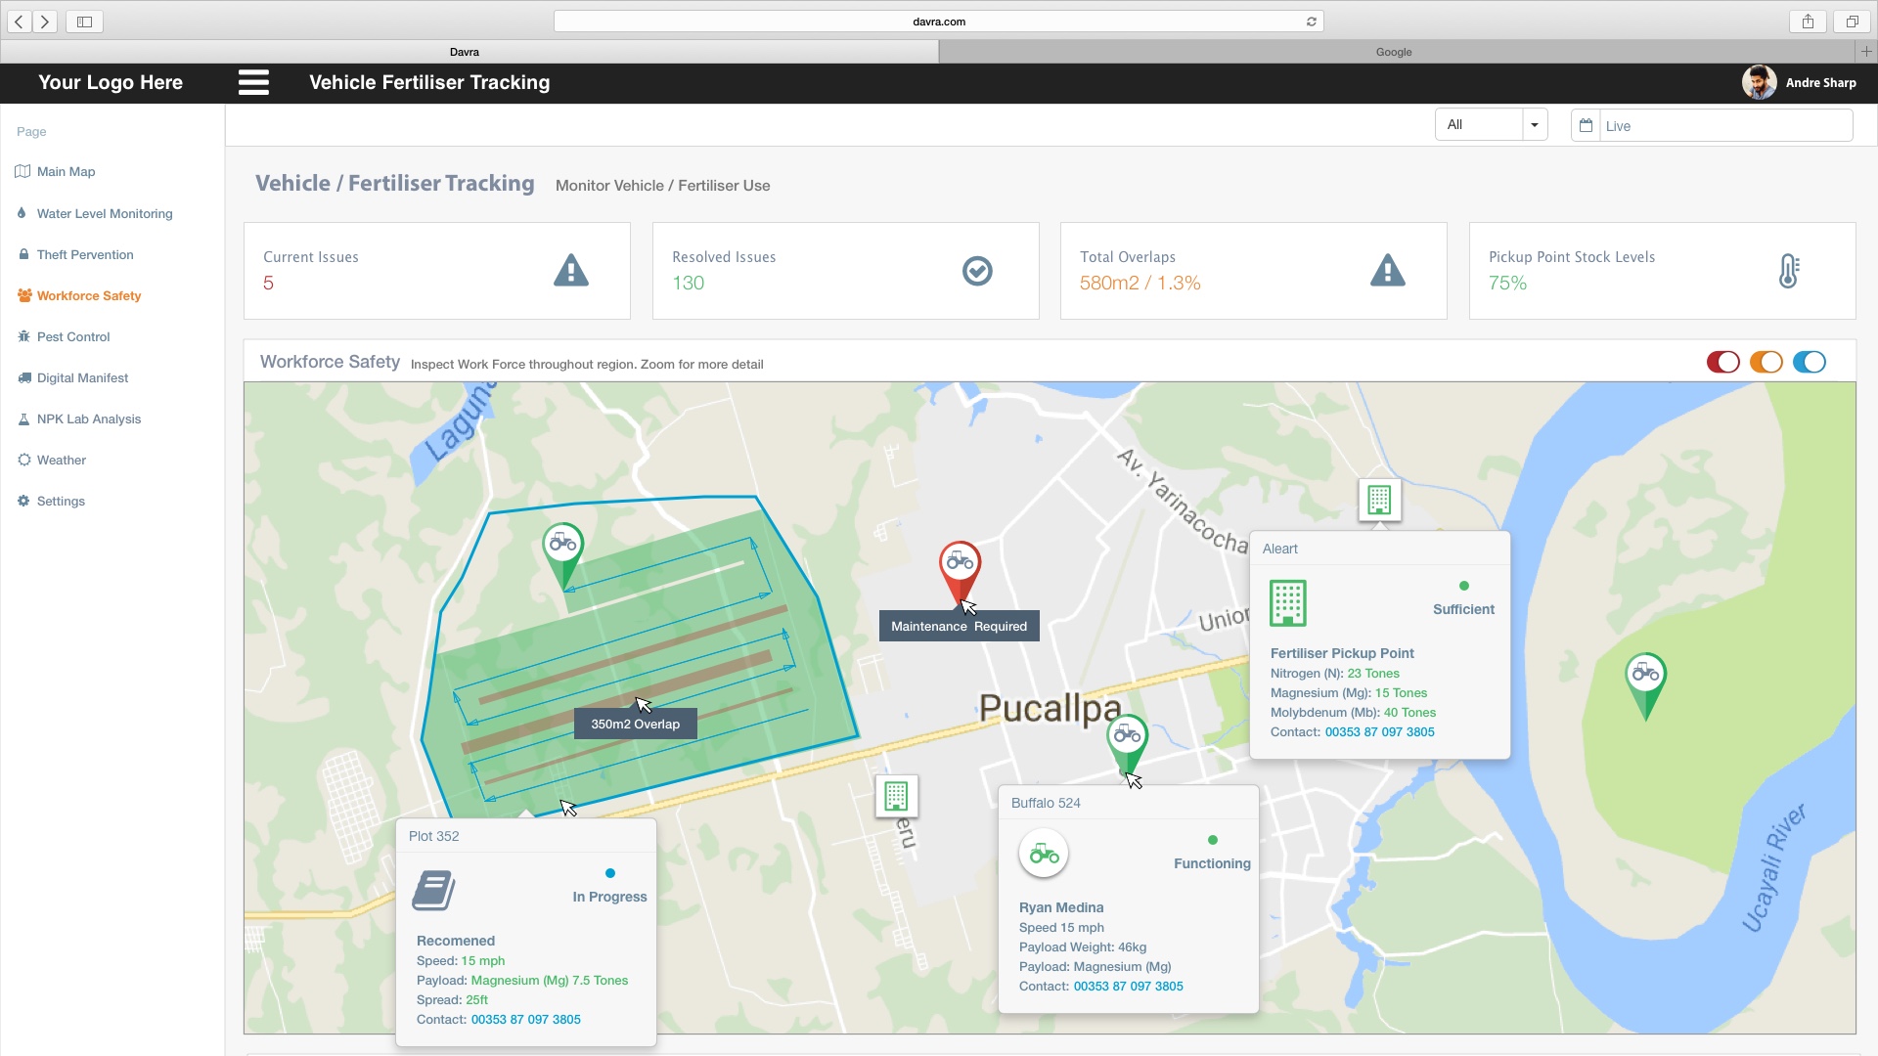Click the Nitrogen 23 Tones value
The width and height of the screenshot is (1878, 1056).
(1373, 674)
